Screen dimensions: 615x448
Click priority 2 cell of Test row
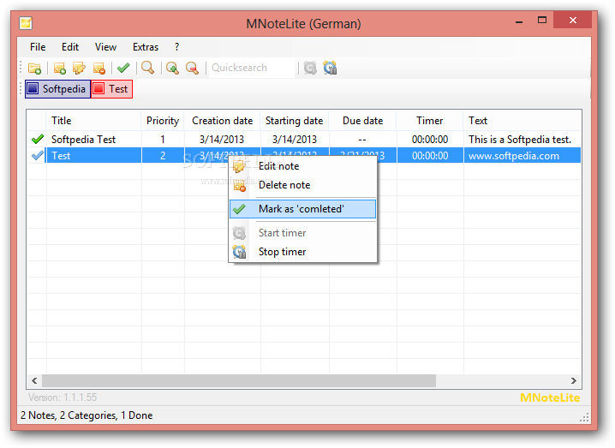pyautogui.click(x=163, y=156)
